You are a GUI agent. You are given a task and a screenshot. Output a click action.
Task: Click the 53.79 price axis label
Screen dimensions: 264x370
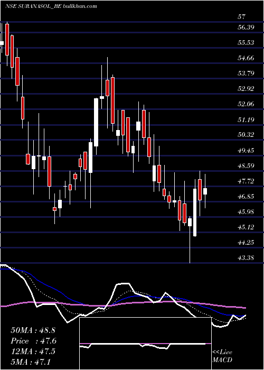[x=246, y=73]
